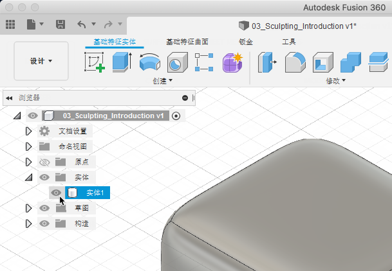Select the 命名视图 tree item
Viewport: 392px width, 271px height.
pos(73,146)
